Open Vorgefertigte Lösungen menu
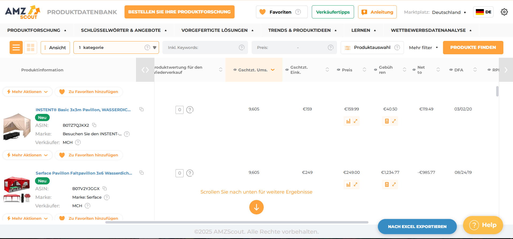This screenshot has width=513, height=239. [217, 30]
